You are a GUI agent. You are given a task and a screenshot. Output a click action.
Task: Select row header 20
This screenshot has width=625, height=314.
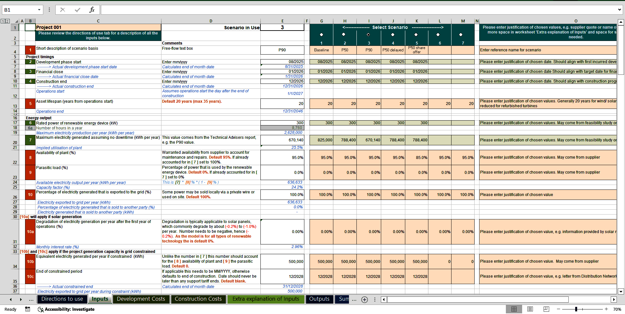click(x=15, y=140)
